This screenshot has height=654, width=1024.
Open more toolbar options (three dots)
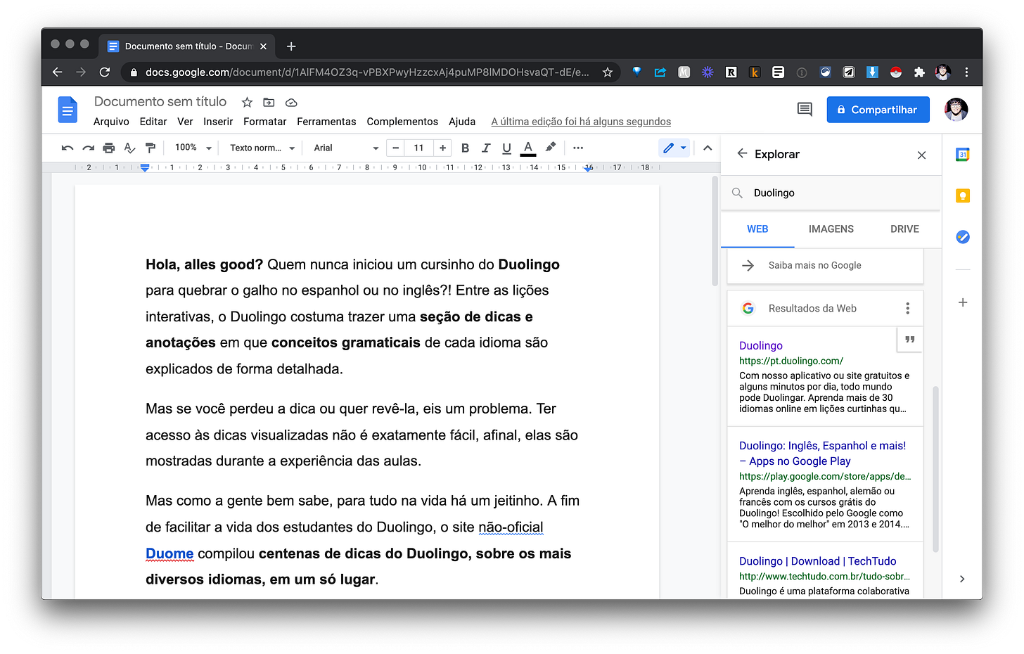click(x=578, y=148)
